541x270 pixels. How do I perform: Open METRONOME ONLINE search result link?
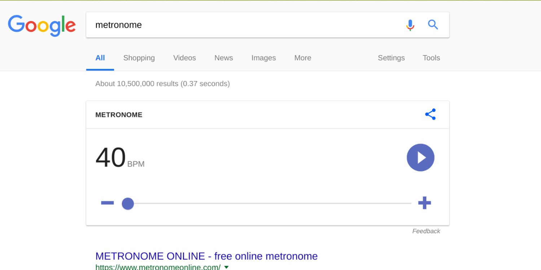206,256
